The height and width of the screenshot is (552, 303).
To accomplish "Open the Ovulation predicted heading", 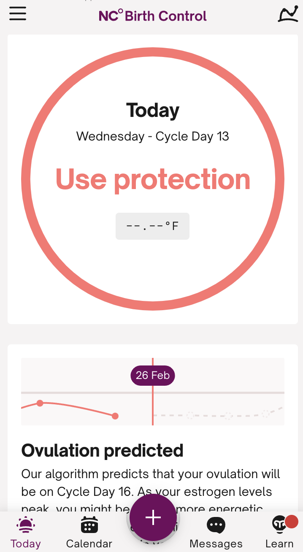I will point(103,451).
